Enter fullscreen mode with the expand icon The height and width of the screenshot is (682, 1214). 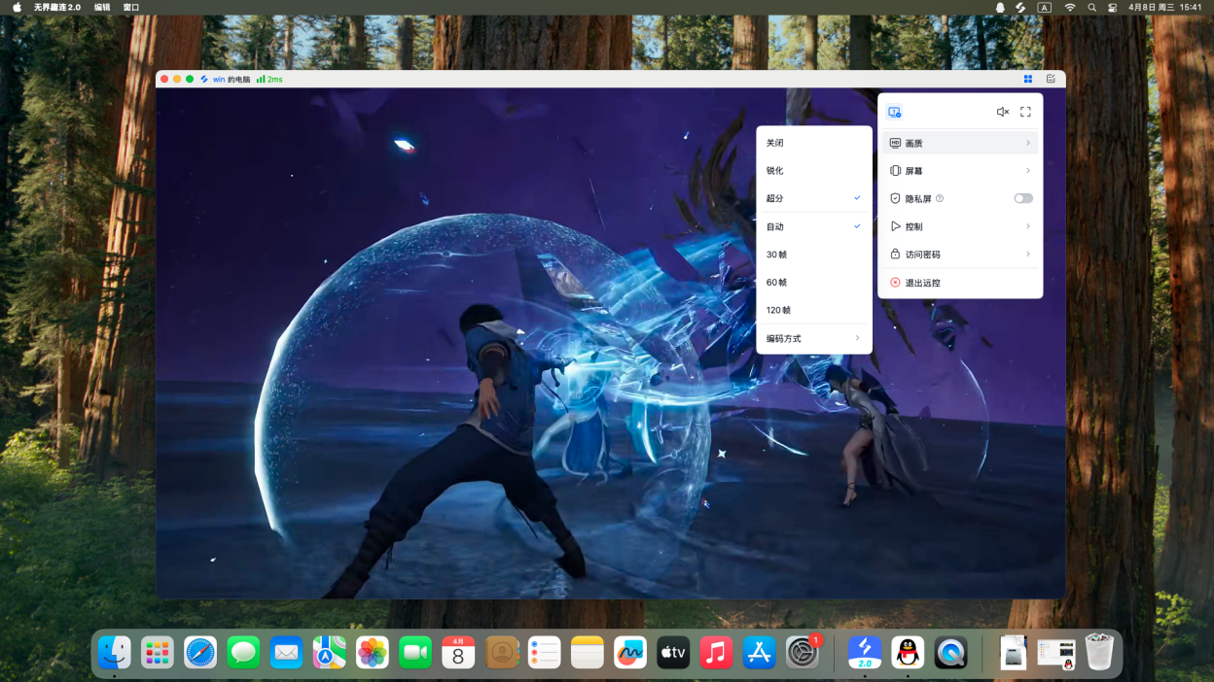point(1025,112)
